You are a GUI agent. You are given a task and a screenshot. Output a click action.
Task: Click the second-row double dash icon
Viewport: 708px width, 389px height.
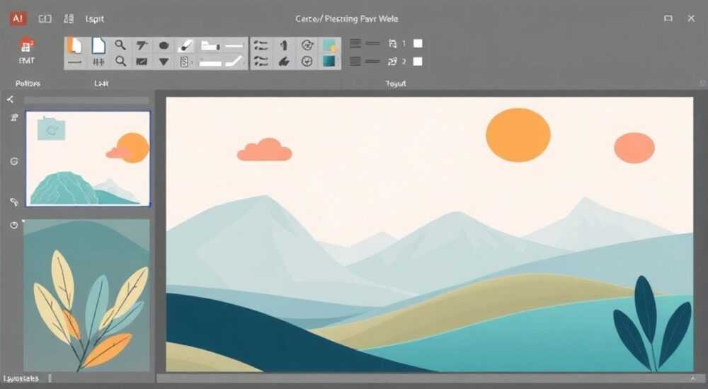pyautogui.click(x=372, y=62)
